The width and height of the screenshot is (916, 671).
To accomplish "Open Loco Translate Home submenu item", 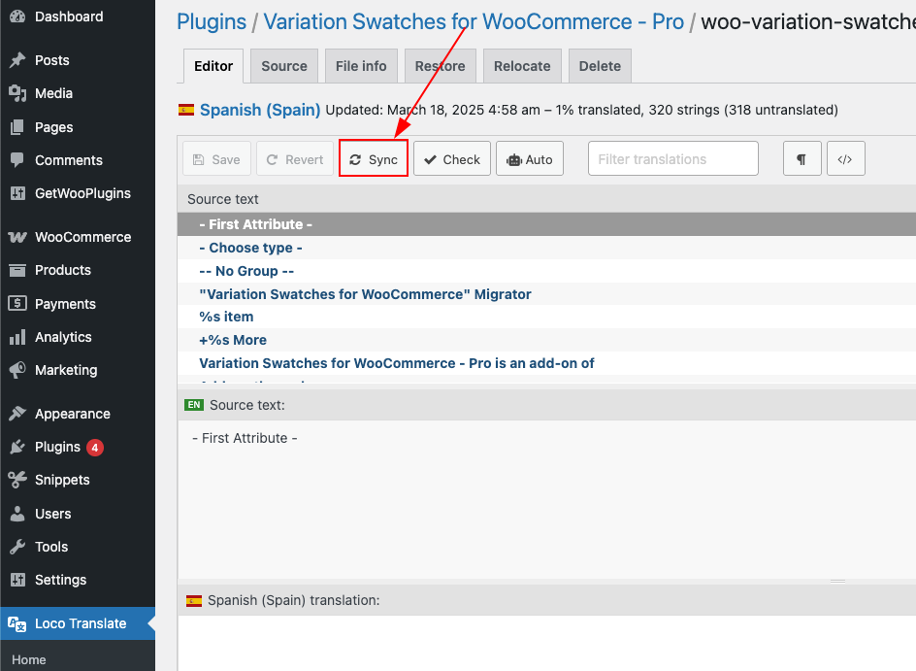I will coord(29,659).
